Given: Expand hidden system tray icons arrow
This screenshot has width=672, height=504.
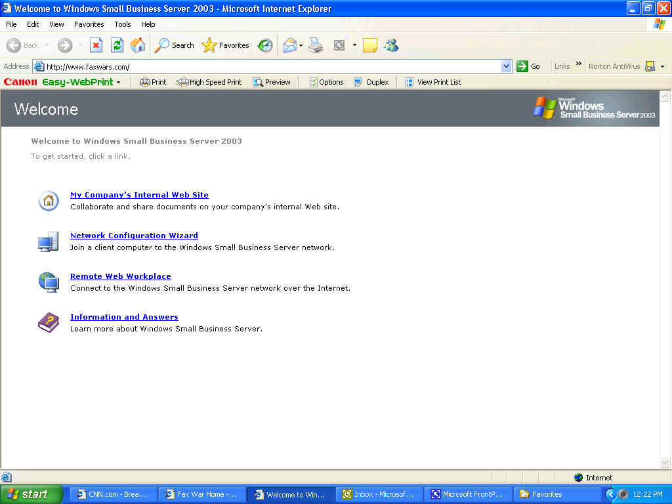Looking at the screenshot, I should coord(610,494).
